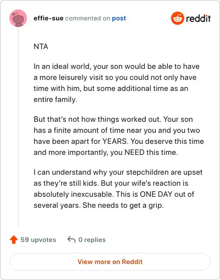Click the "In an ideal world" paragraph

coord(117,83)
